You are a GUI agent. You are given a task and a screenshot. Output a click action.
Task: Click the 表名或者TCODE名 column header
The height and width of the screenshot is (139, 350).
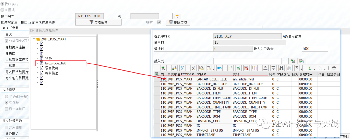181,74
